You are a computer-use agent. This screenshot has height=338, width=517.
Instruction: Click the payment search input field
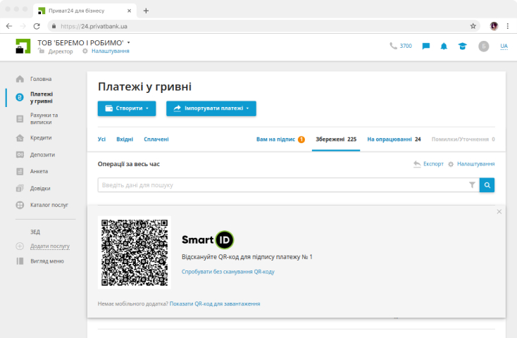(282, 185)
